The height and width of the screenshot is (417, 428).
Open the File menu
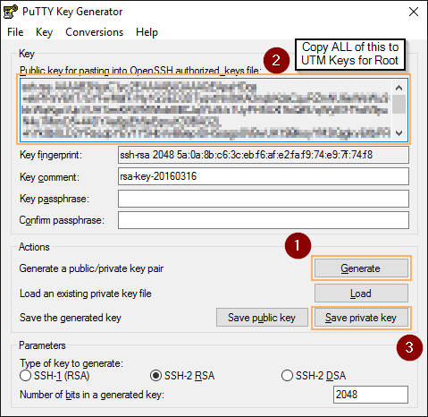(x=15, y=32)
